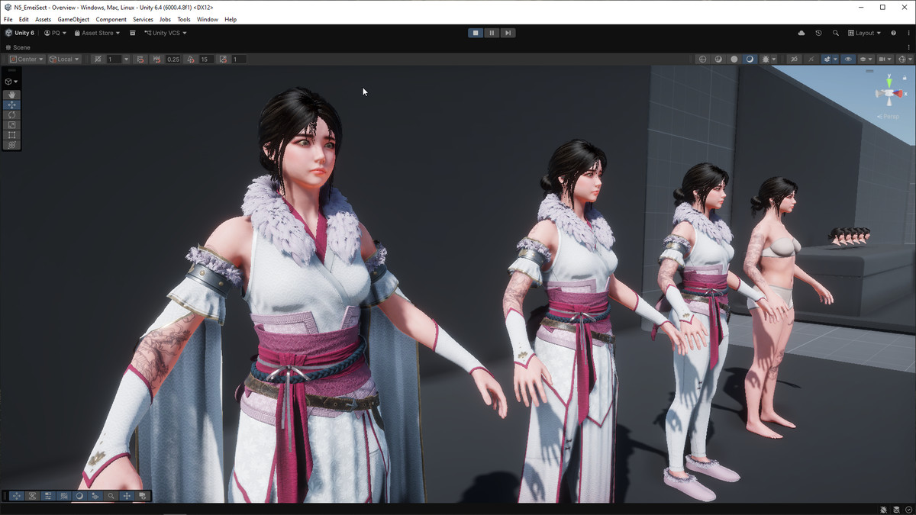Click magnifier icon in bottom overlay toolbar

[x=111, y=496]
